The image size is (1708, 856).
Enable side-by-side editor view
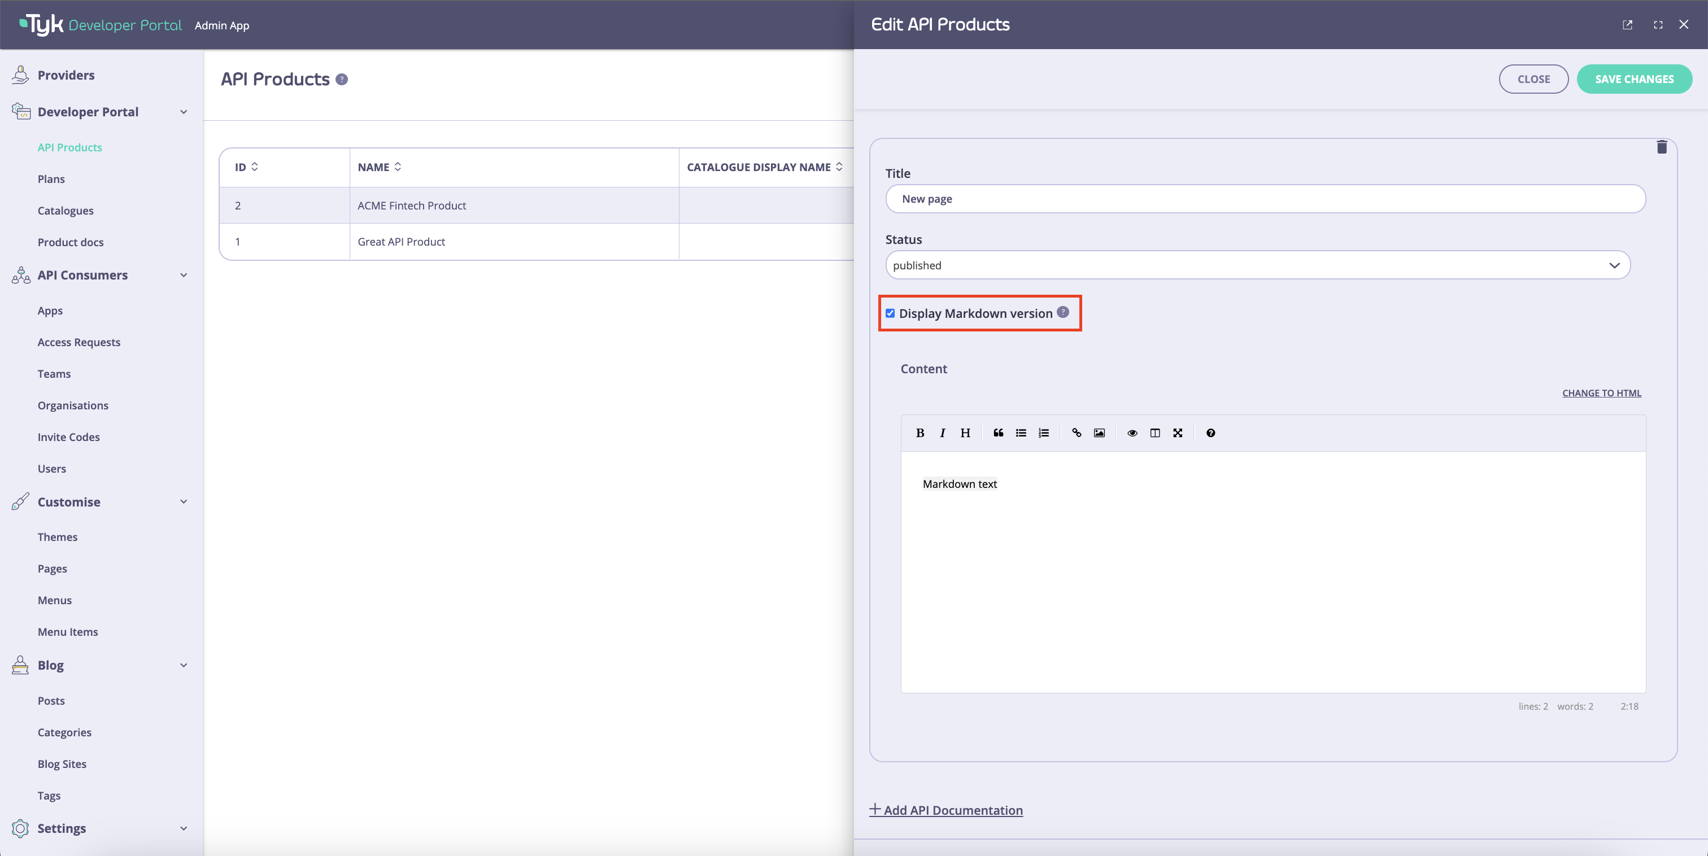(x=1154, y=433)
